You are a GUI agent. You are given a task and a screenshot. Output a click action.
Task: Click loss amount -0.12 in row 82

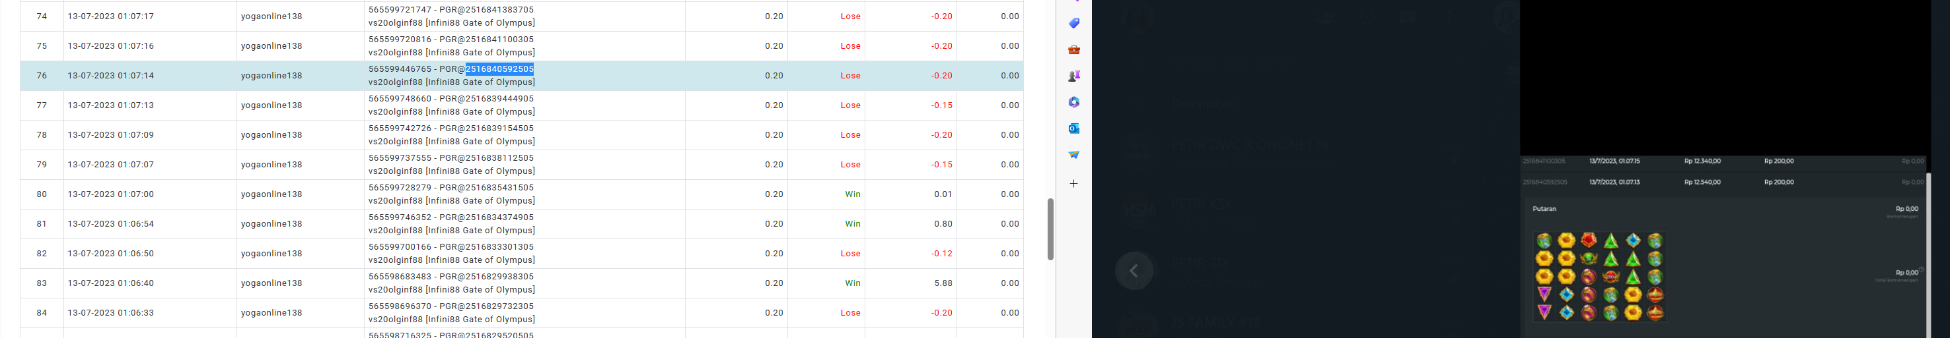click(x=942, y=254)
